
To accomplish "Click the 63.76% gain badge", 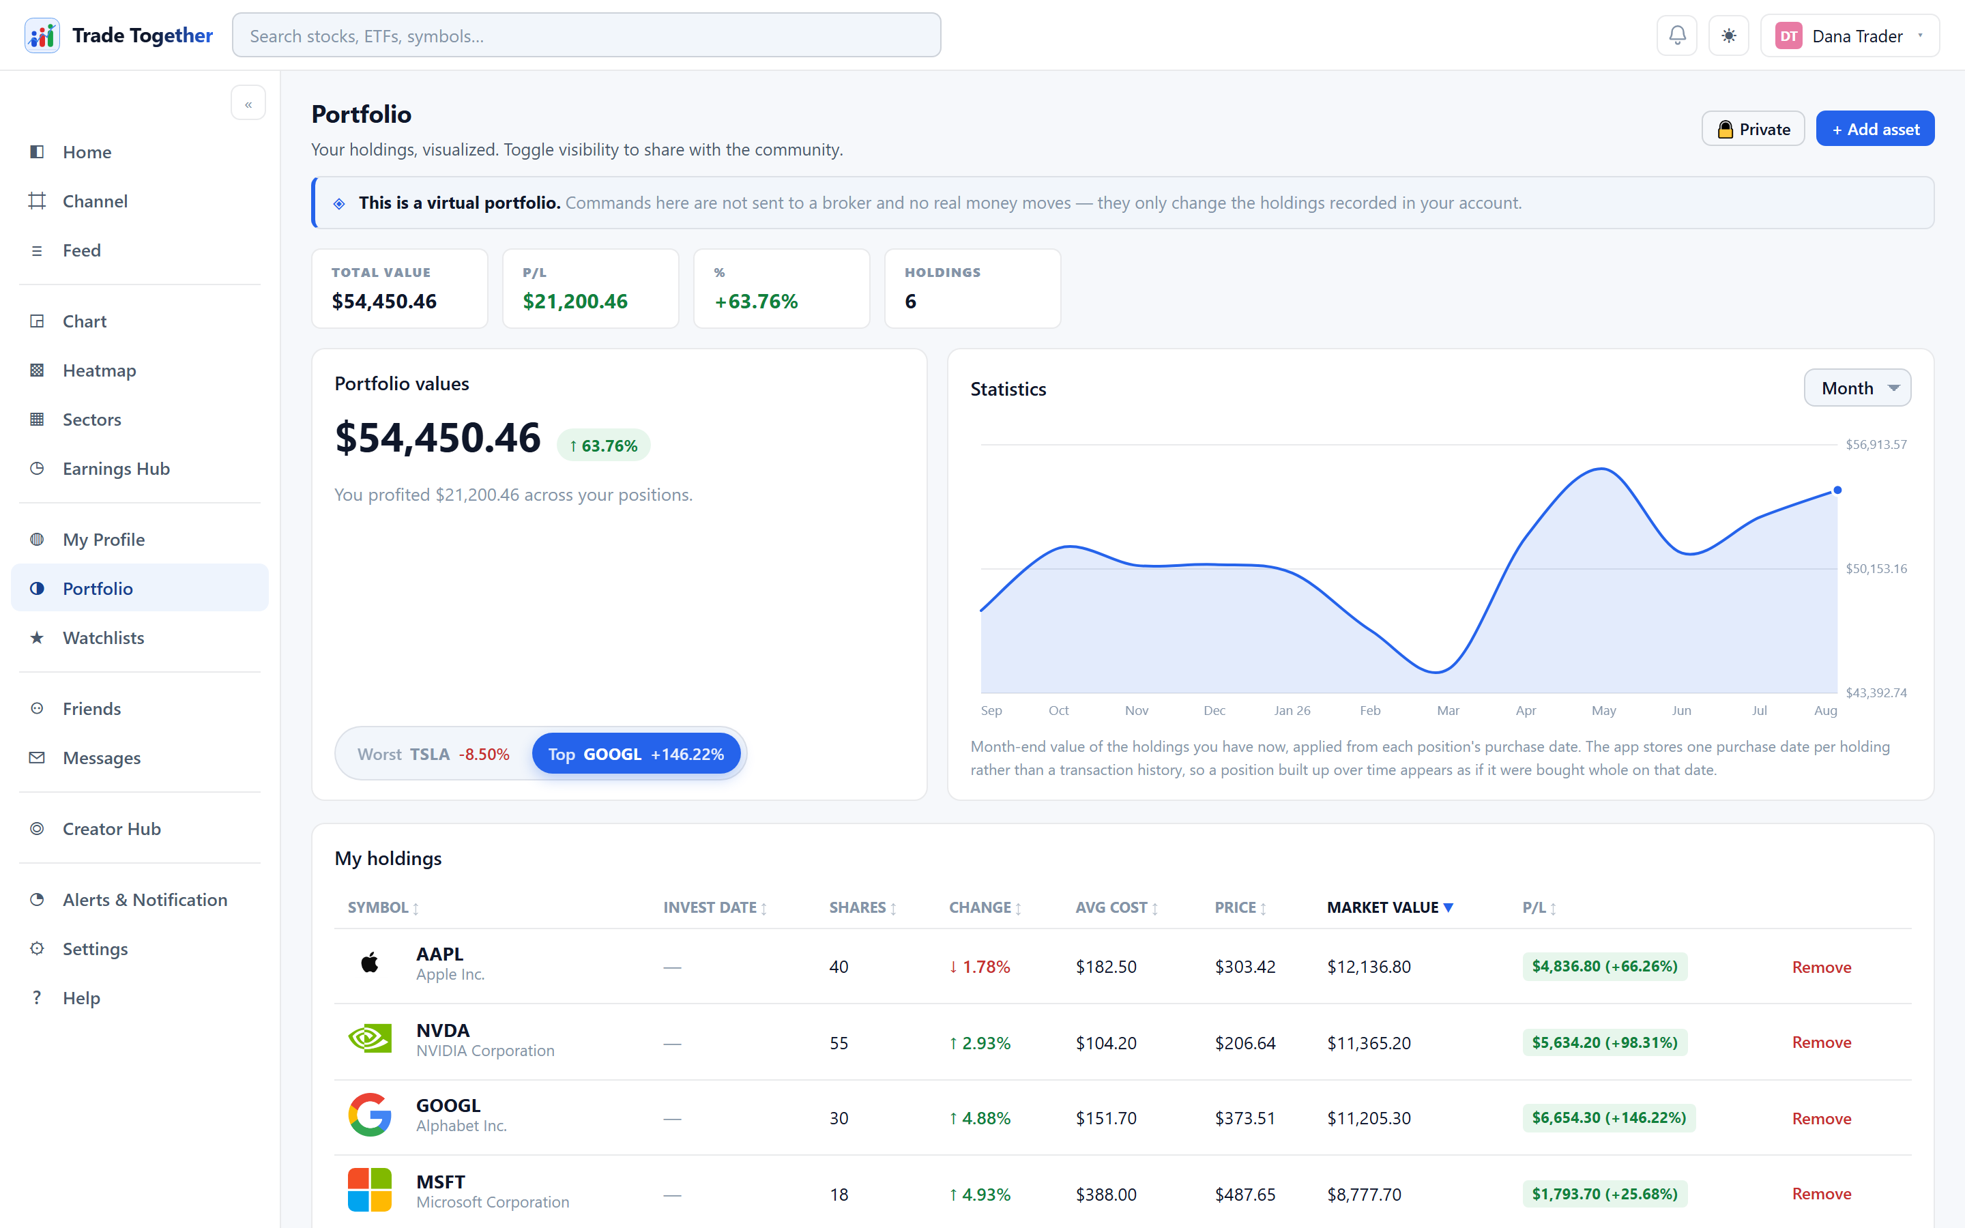I will pyautogui.click(x=603, y=445).
